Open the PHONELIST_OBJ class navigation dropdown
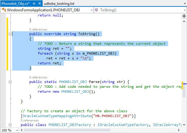 pyautogui.click(x=92, y=10)
